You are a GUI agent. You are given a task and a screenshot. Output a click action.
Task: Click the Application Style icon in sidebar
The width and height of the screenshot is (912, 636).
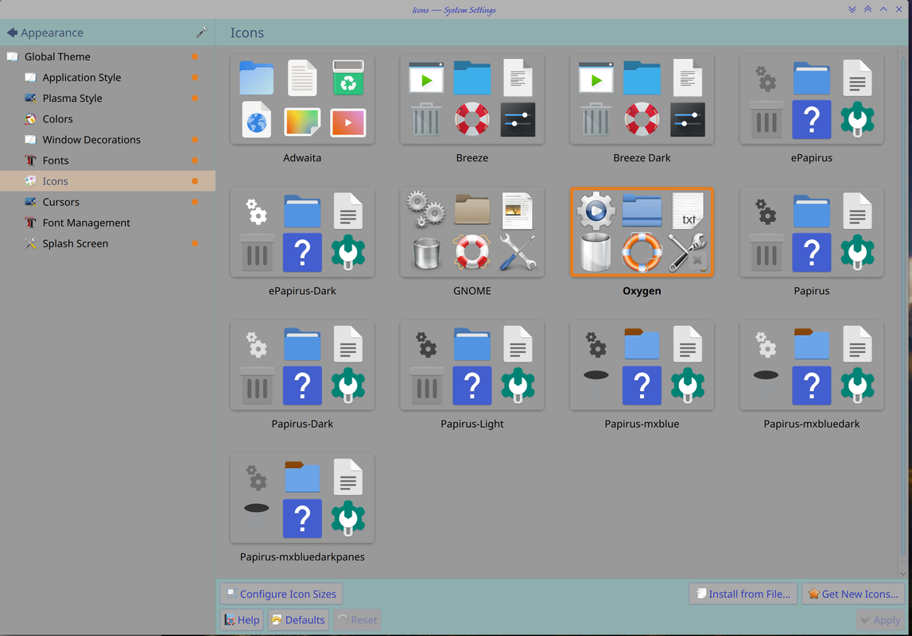point(30,77)
